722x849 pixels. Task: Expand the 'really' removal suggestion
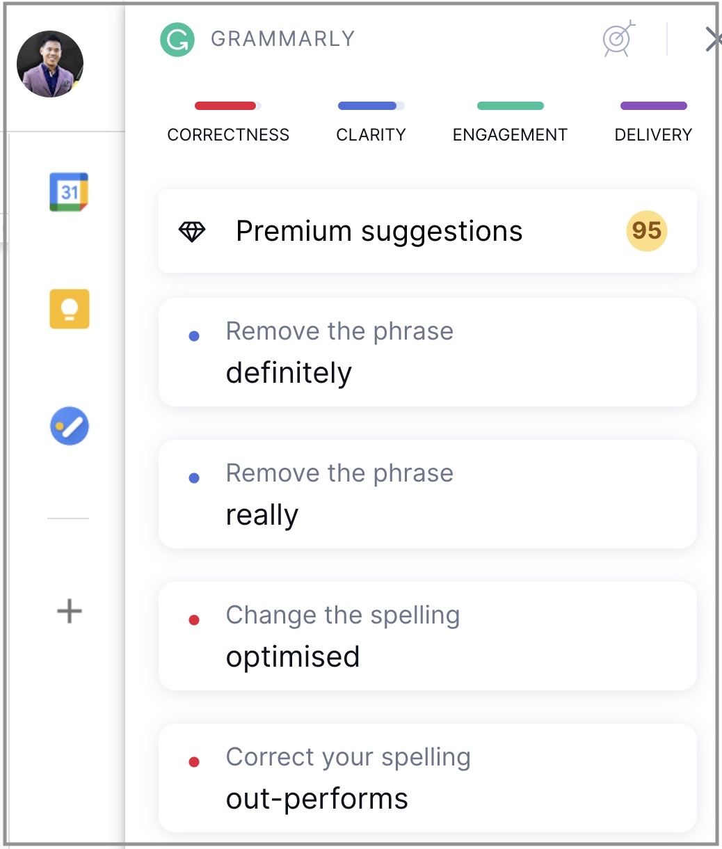tap(428, 494)
